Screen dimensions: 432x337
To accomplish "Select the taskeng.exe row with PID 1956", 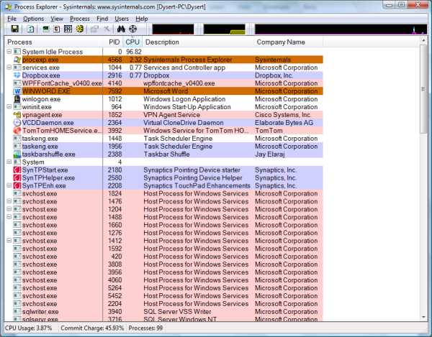I will (164, 147).
